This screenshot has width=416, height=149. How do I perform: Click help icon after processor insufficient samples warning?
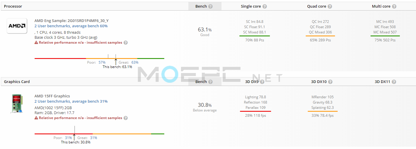[x=126, y=43]
